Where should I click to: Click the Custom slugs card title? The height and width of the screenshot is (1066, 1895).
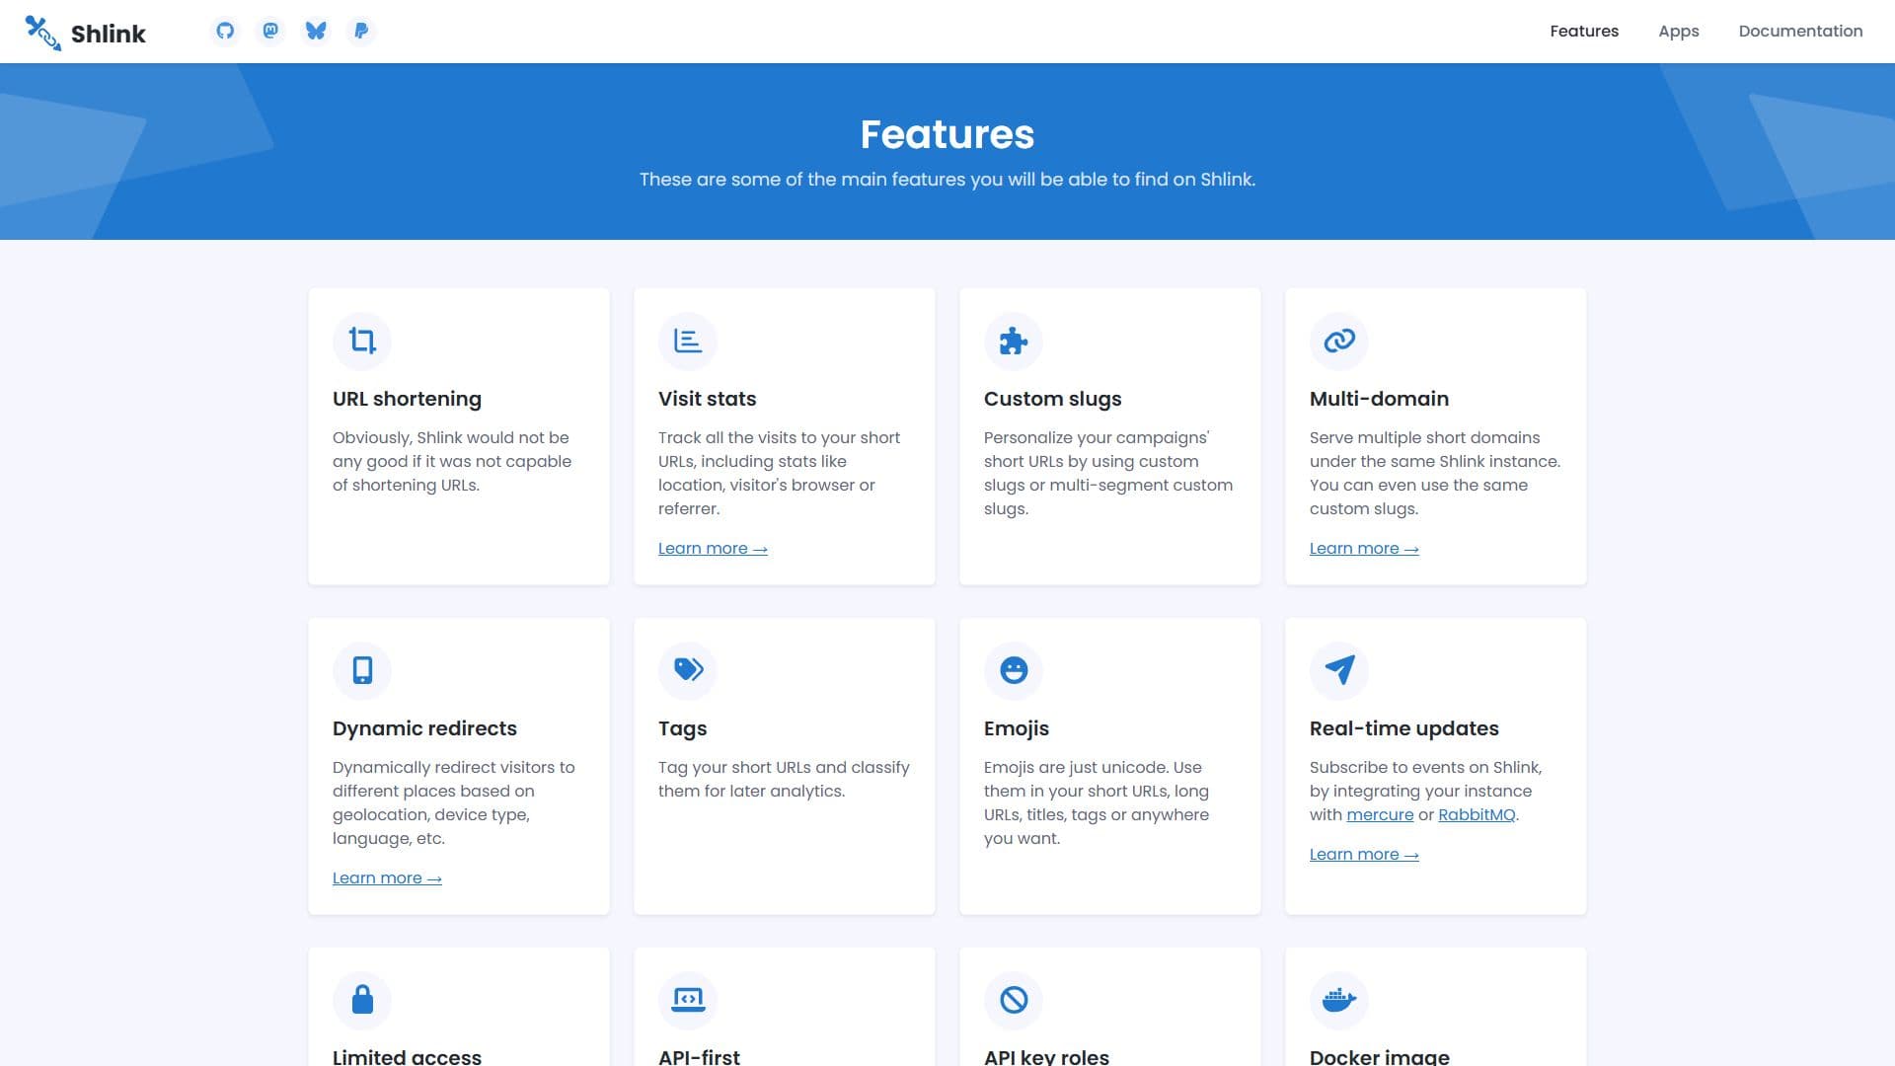click(1053, 399)
